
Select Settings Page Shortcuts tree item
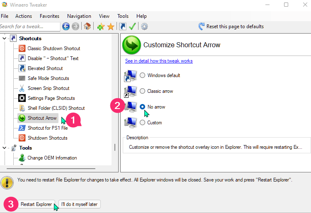click(x=51, y=98)
